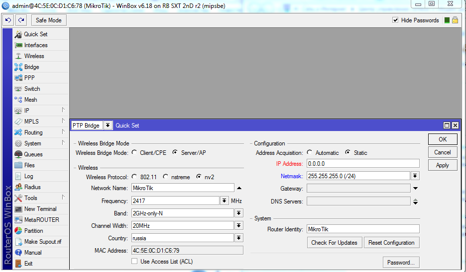Maximize the Quick Set inner window
The height and width of the screenshot is (272, 466).
pyautogui.click(x=447, y=126)
